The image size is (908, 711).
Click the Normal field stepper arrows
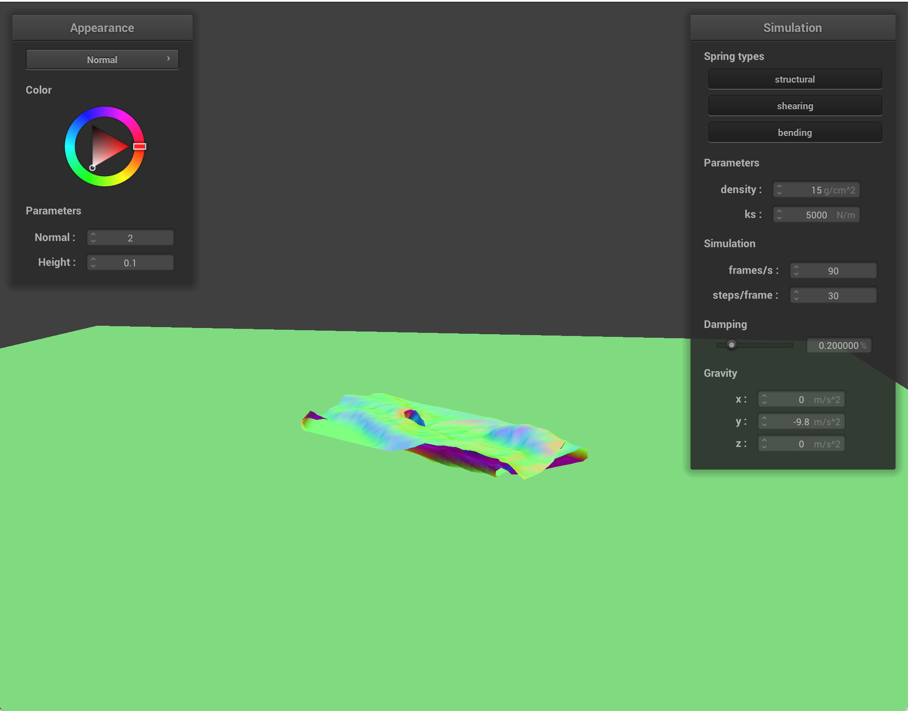pos(93,238)
